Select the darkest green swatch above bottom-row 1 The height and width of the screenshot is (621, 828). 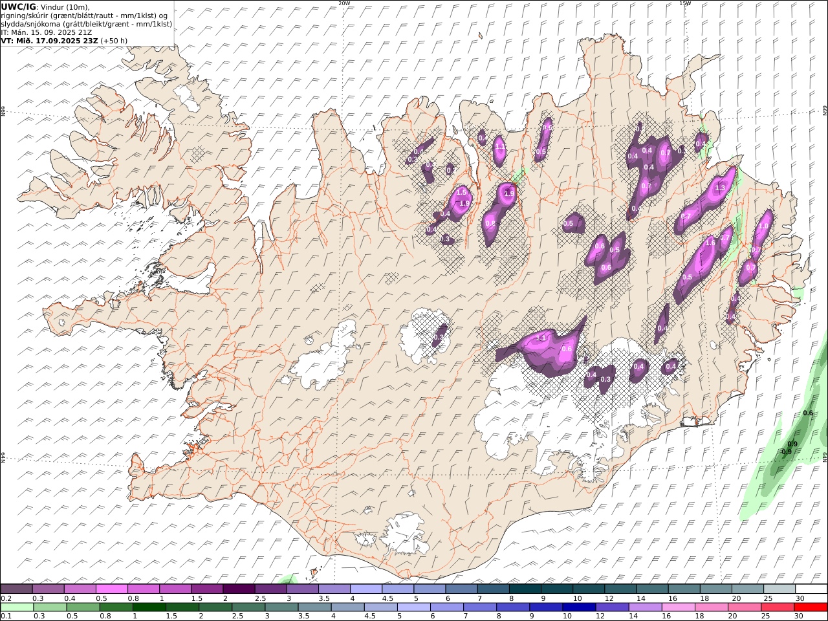click(x=149, y=607)
